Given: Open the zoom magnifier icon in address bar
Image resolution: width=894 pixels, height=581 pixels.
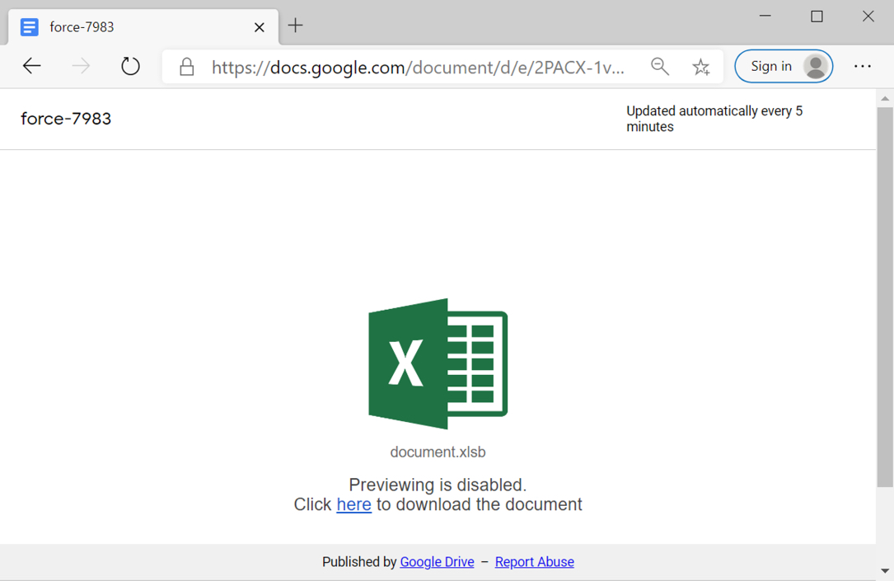Looking at the screenshot, I should point(660,67).
